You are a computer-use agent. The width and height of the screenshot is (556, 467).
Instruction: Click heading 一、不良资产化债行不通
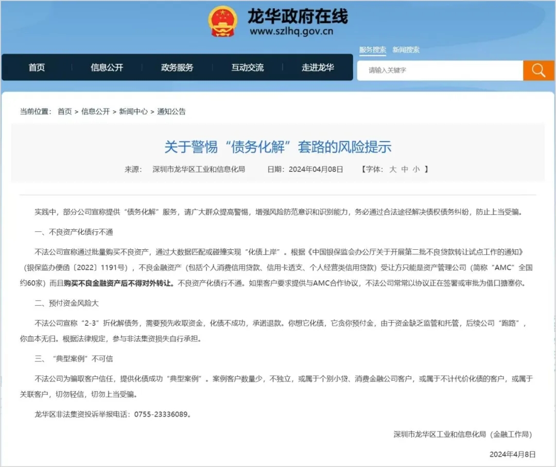74,232
